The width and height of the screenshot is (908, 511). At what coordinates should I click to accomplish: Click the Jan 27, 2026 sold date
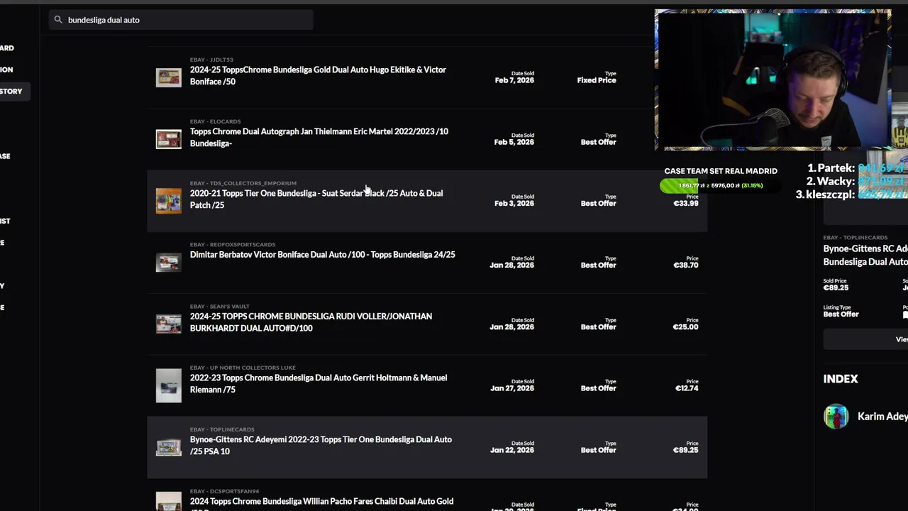[x=511, y=388]
